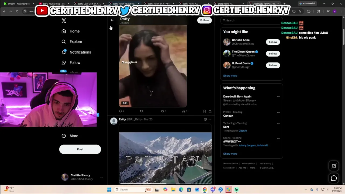Screen dimensions: 345x194
Task: Show more under What's happening
Action: pos(230,154)
